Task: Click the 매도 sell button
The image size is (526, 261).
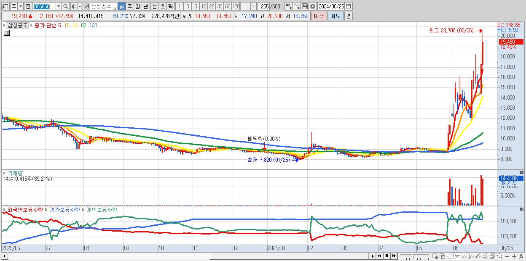Action: 335,16
